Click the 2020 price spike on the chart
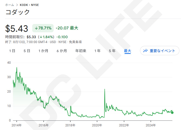The height and width of the screenshot is (130, 181). click(x=105, y=89)
